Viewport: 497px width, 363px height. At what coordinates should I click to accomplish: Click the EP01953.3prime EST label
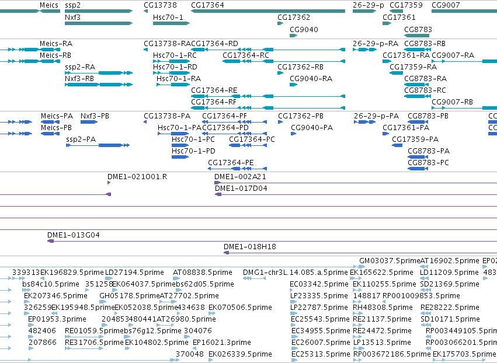(x=57, y=319)
